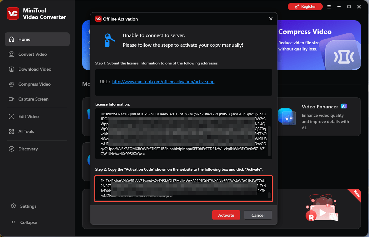Screen dimensions: 369x237
Task: Click the Home house icon
Action: point(12,39)
